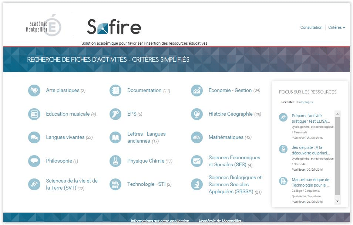Screen dimensions: 353x225
Task: Click the Arts plastiques palette icon
Action: tap(34, 91)
